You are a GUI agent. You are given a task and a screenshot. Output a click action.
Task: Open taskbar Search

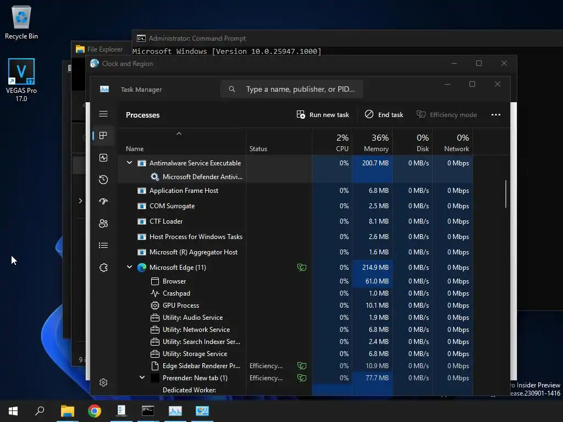click(40, 411)
